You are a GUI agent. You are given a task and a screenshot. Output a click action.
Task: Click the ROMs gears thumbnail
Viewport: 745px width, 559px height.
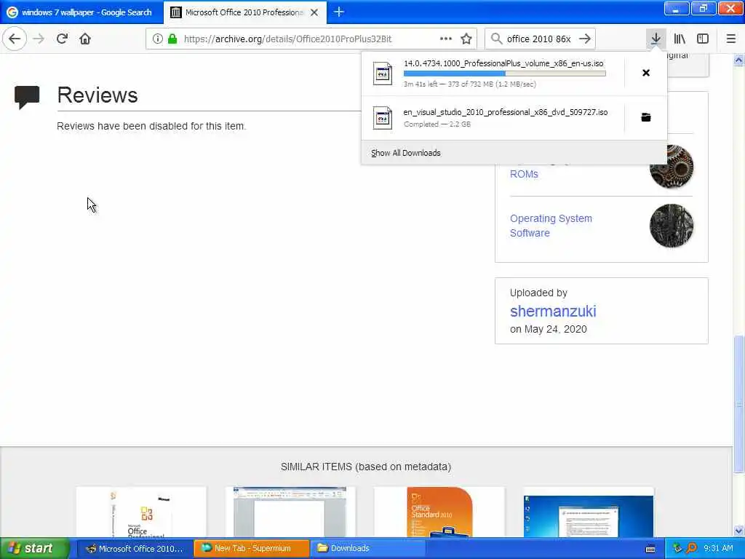672,167
